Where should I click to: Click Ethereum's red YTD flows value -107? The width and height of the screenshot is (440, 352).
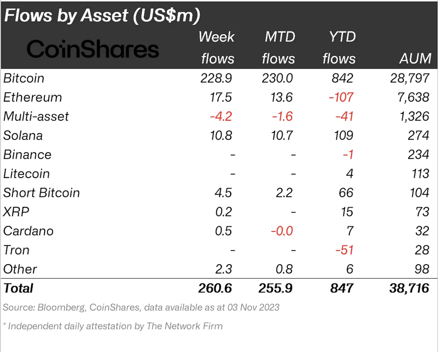[341, 97]
